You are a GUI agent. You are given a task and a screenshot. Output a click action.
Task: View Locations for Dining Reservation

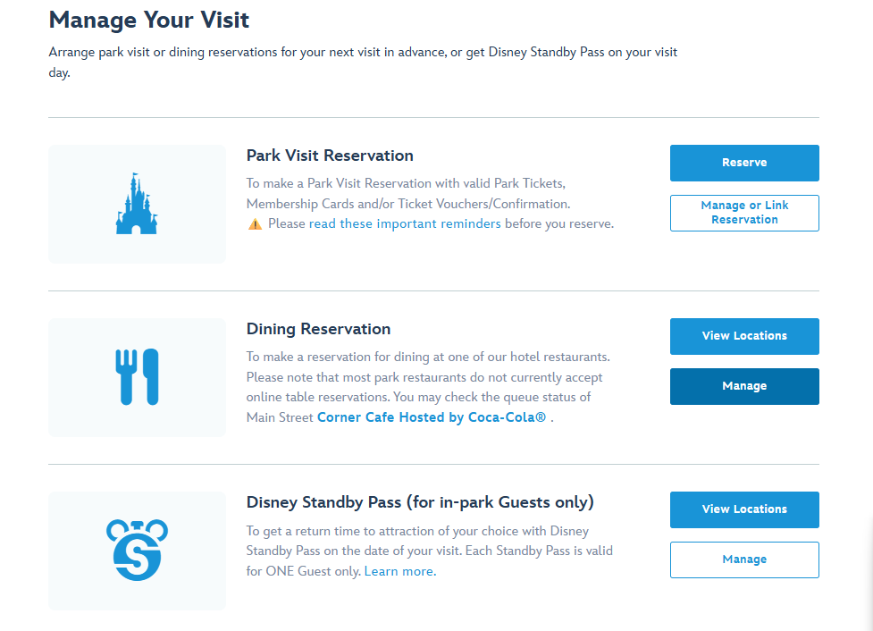pyautogui.click(x=744, y=336)
